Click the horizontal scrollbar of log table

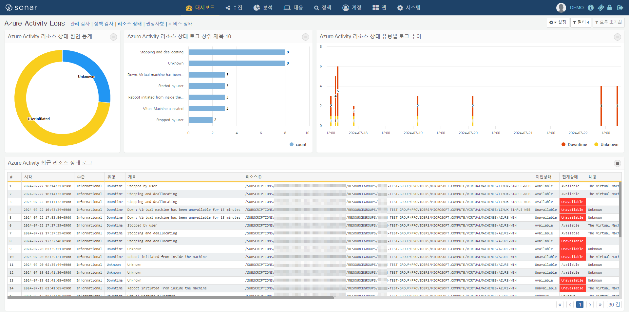[171, 298]
